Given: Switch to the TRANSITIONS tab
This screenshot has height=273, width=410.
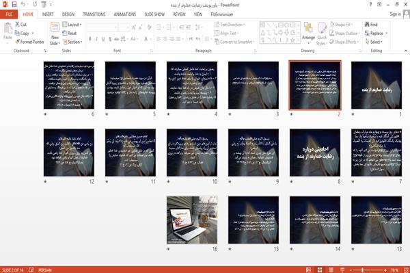Looking at the screenshot, I should pyautogui.click(x=94, y=14).
